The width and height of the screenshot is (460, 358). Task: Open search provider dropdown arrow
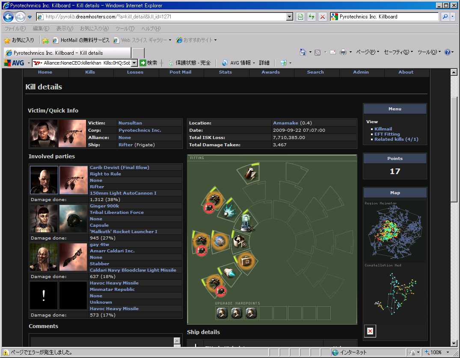(x=452, y=17)
